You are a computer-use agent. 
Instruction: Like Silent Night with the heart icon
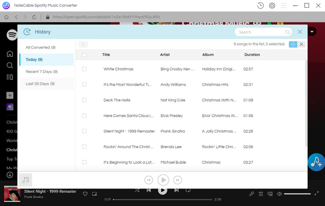[85, 194]
